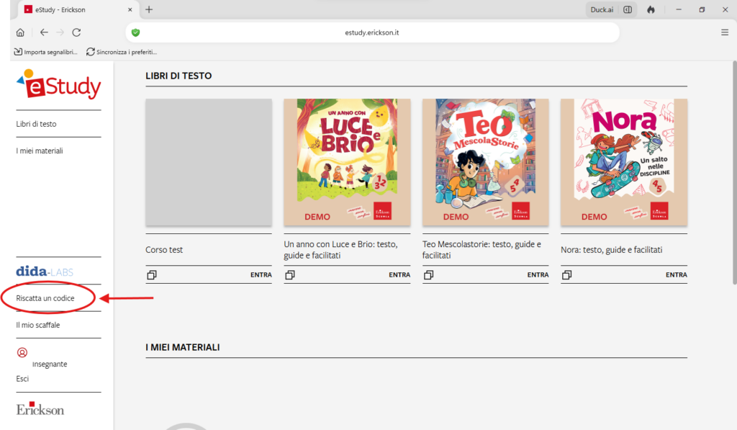Click ENTRA under Teo Mescolastorie

(538, 274)
